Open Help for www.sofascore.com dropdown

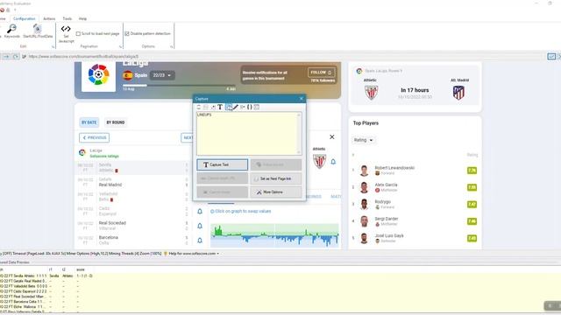tap(194, 253)
